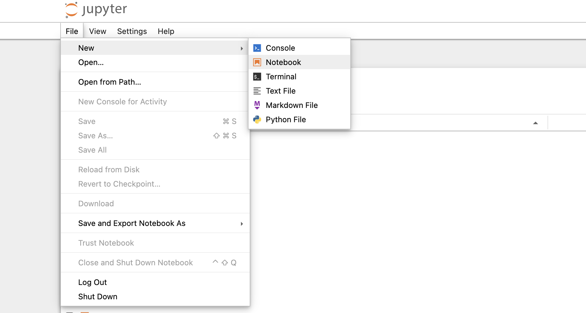This screenshot has width=586, height=313.
Task: Click Revert to Checkpoint...
Action: coord(155,184)
